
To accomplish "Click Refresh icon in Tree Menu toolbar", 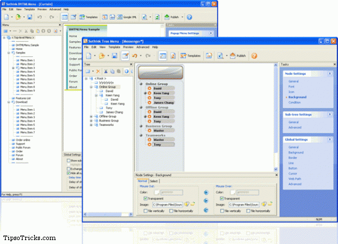I will tap(173, 56).
